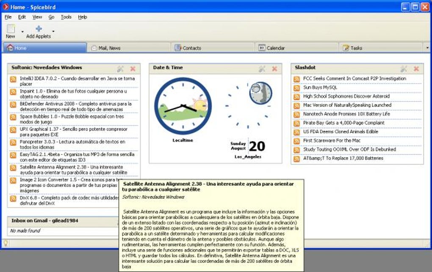This screenshot has height=272, width=432.
Task: Open IntelliJ IDEA 7.0.2 news item
Action: 77,81
